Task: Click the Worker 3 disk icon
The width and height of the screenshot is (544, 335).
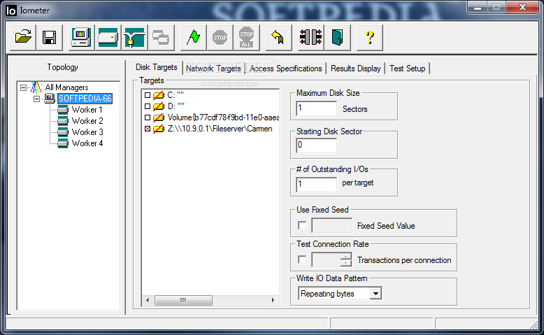Action: pyautogui.click(x=63, y=132)
